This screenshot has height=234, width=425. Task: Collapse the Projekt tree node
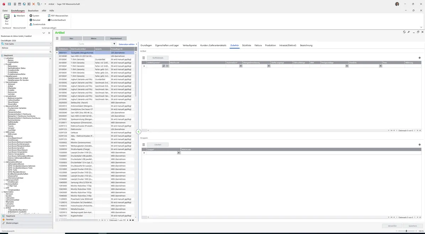[4, 64]
